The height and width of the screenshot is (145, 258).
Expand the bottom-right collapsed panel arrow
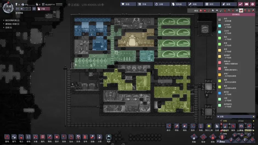click(218, 141)
